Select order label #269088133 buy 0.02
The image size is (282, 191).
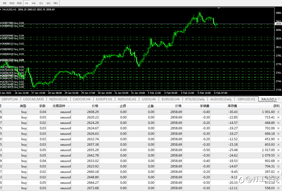(x=12, y=44)
